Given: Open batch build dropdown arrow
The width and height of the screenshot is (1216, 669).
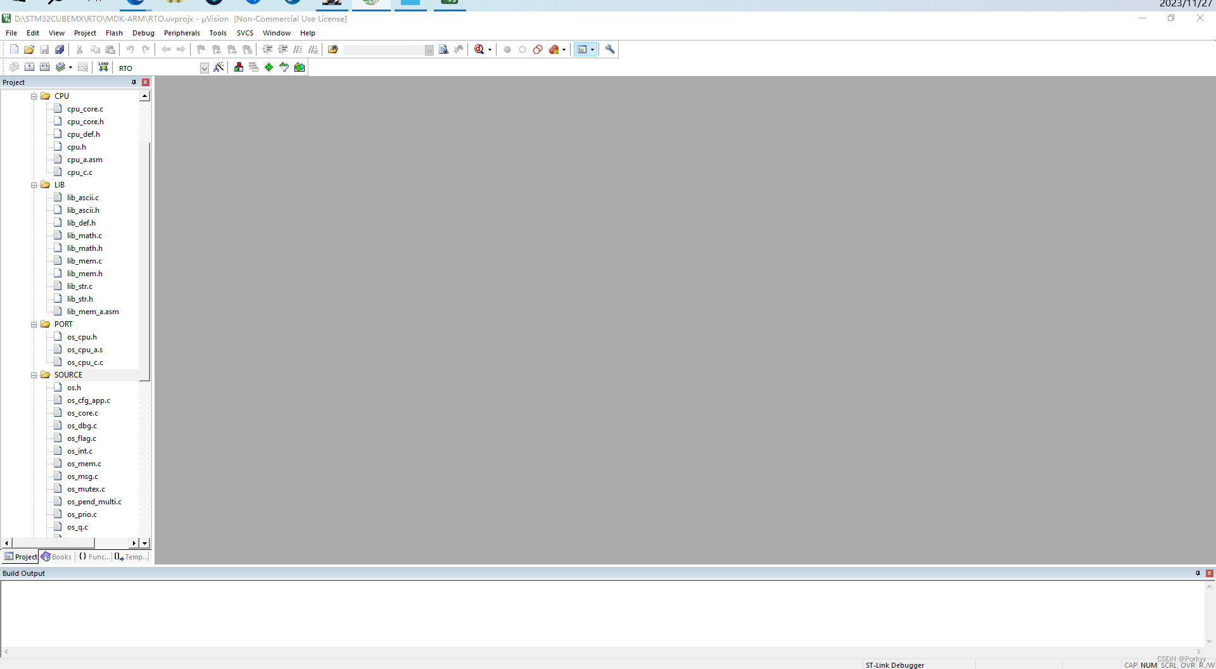Looking at the screenshot, I should click(70, 68).
